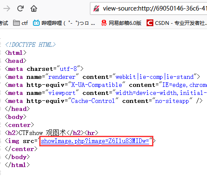
Task: Go to the browser home page
Action: pos(34,8)
